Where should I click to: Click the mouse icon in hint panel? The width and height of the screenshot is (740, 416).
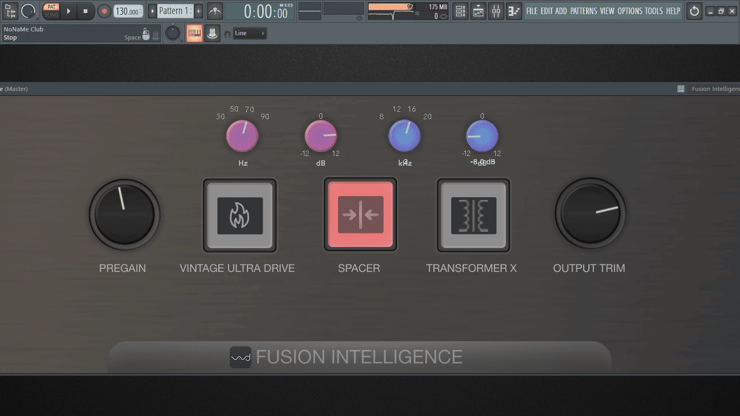146,35
